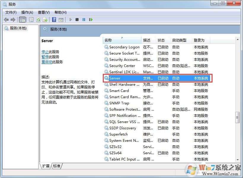The height and width of the screenshot is (178, 243).
Task: Restart the service with the restart icon
Action: (91, 20)
